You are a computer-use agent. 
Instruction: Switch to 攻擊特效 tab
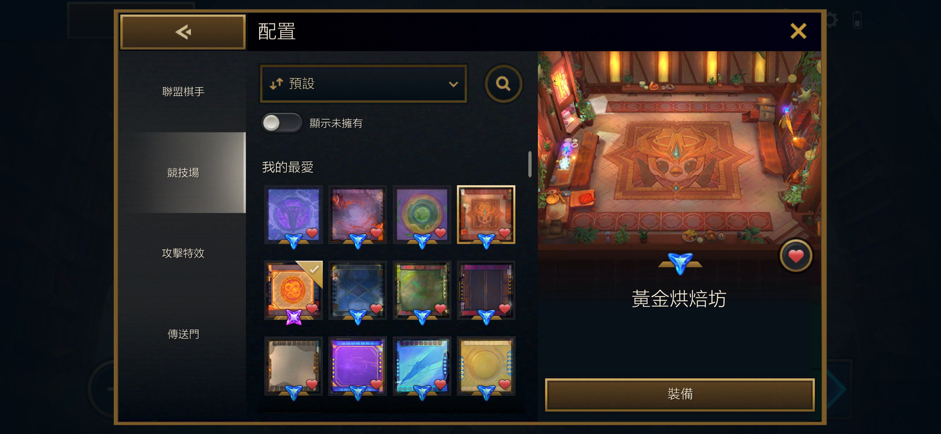[x=183, y=253]
